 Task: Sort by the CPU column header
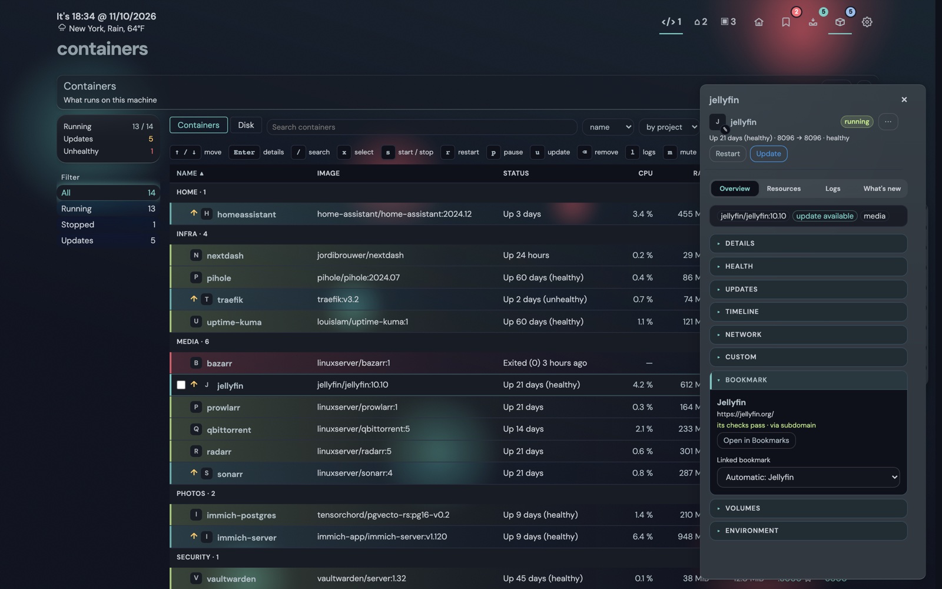pos(645,173)
